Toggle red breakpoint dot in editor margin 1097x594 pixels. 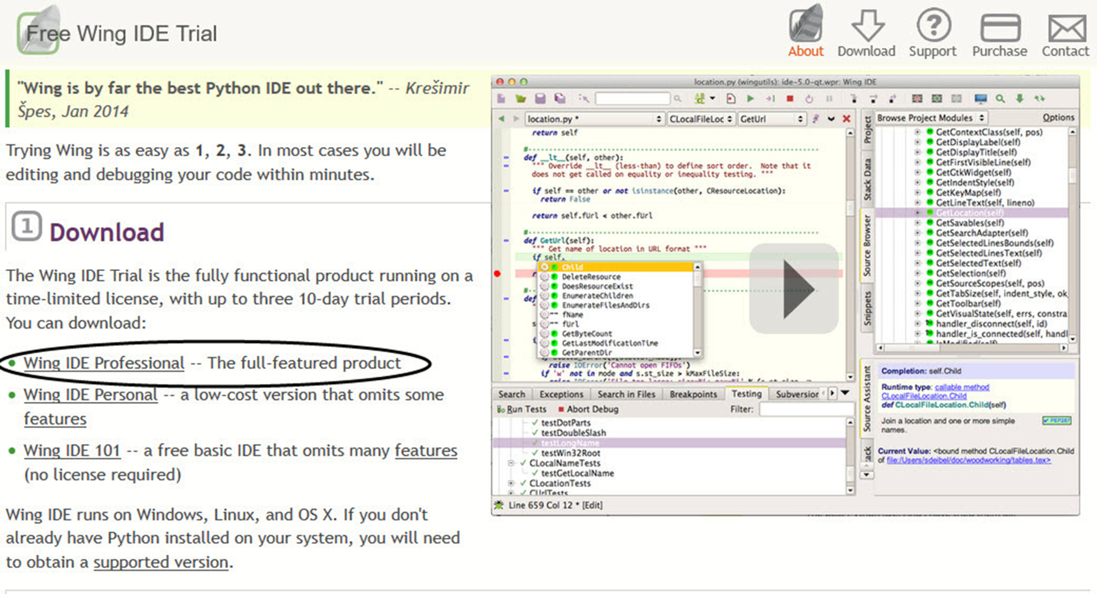pos(497,274)
